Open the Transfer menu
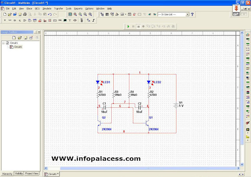Viewport: 251px width, 177px height. (58, 9)
